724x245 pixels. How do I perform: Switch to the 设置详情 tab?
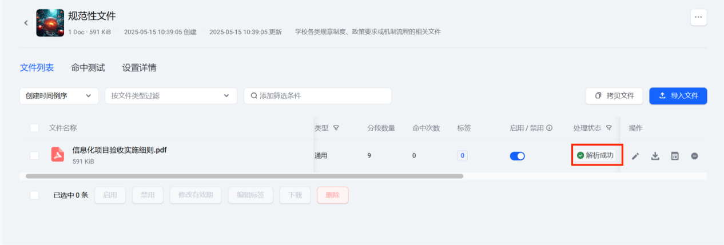click(x=140, y=67)
